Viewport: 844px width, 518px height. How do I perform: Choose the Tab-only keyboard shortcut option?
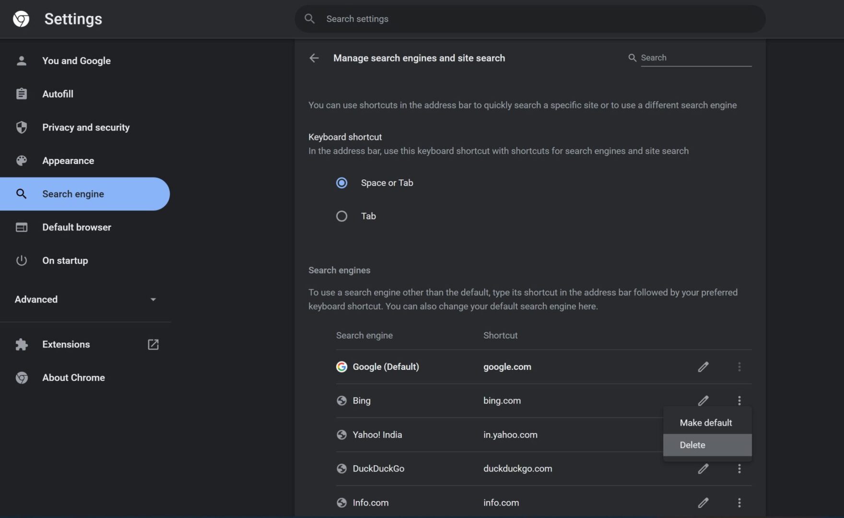[x=341, y=216]
